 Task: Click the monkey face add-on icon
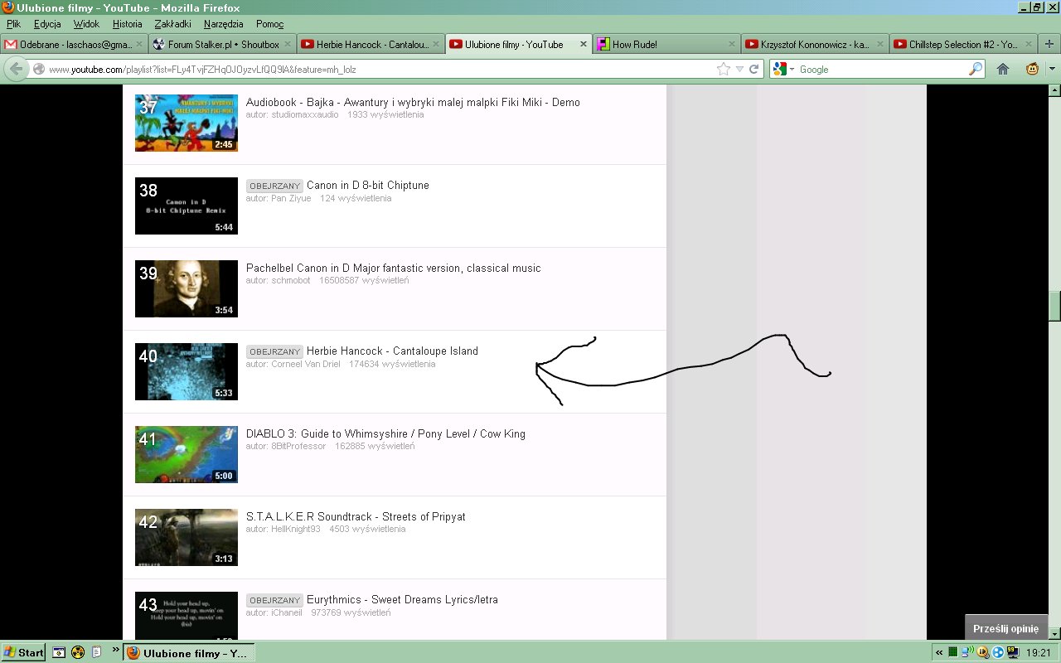coord(1033,70)
